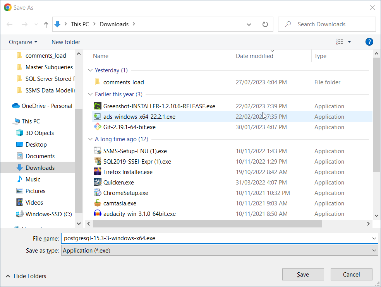Sort by Date modified column header

(254, 56)
